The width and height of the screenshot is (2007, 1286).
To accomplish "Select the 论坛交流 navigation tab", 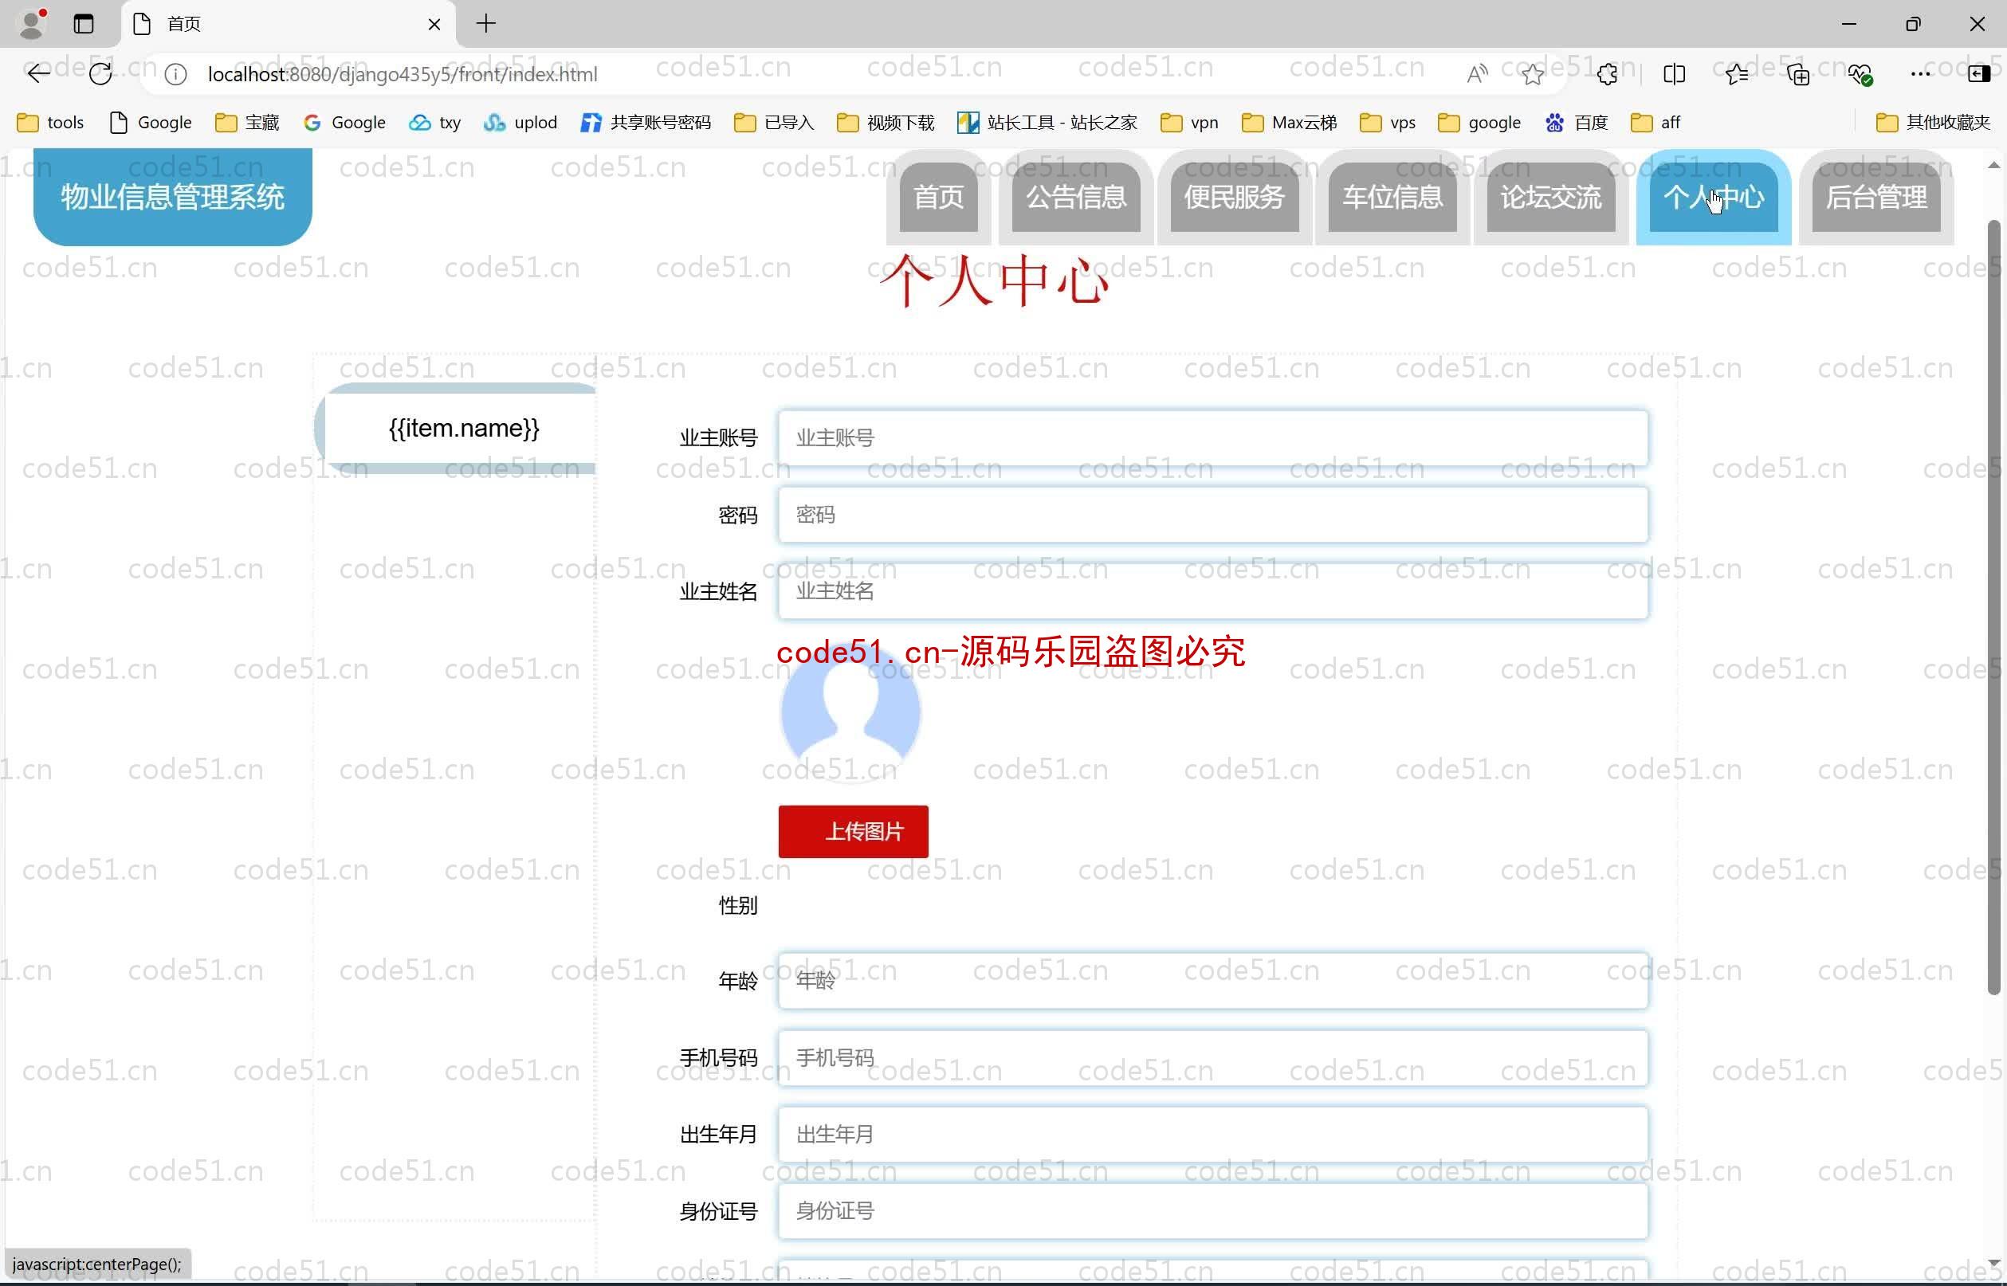I will 1551,197.
